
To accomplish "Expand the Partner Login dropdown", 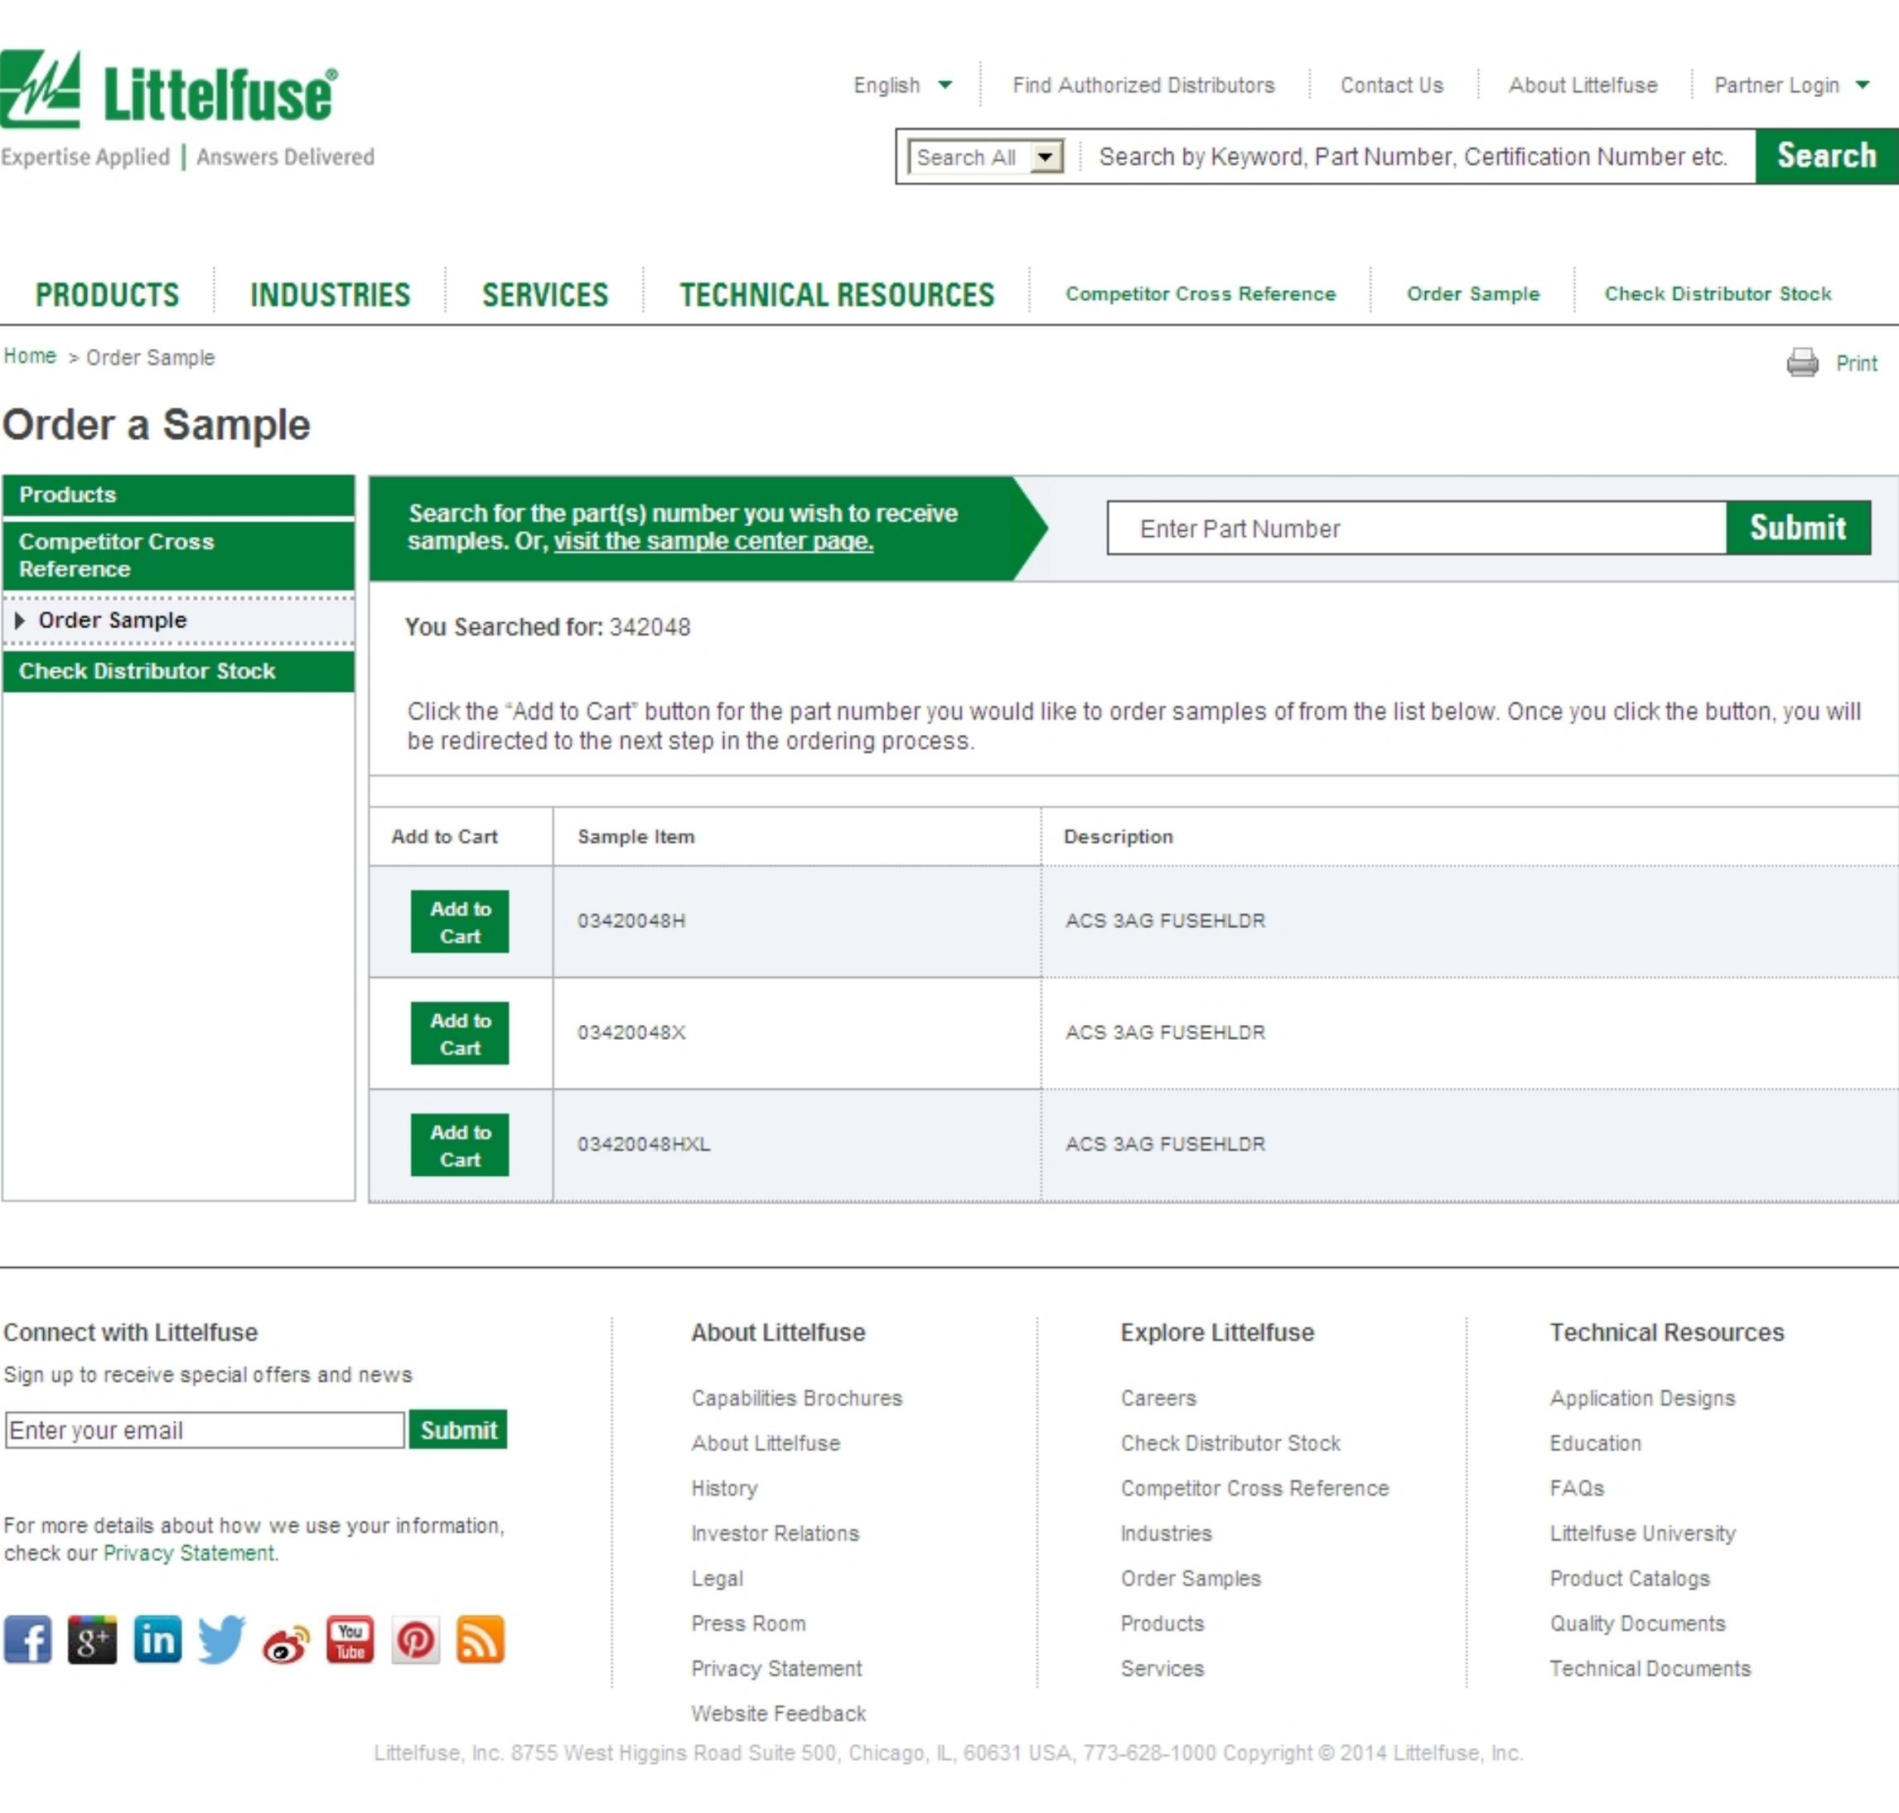I will [1792, 85].
